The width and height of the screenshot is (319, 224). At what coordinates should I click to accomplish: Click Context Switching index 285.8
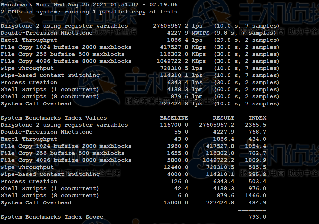click(257, 175)
